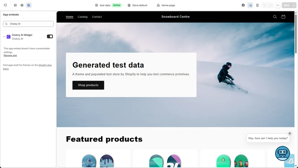The width and height of the screenshot is (298, 168).
Task: Open the Chatzy robot chat widget
Action: pyautogui.click(x=282, y=153)
